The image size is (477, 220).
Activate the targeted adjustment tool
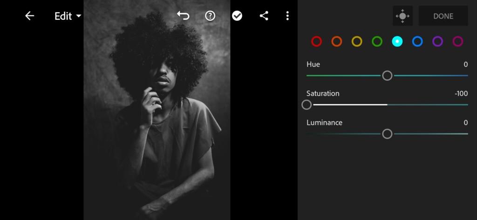402,16
